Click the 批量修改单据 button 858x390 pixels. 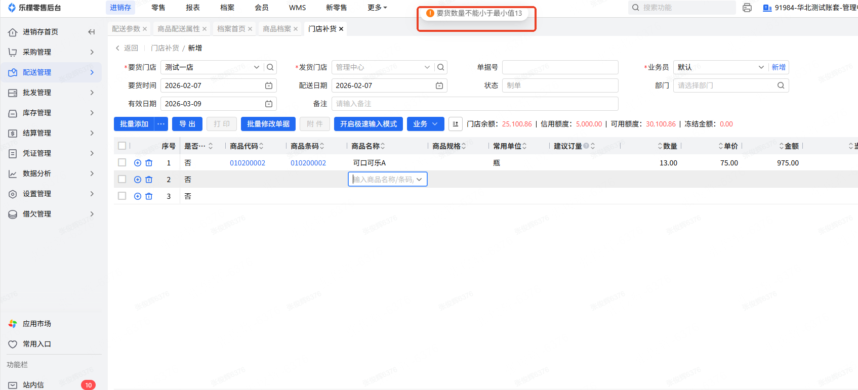[x=268, y=124]
